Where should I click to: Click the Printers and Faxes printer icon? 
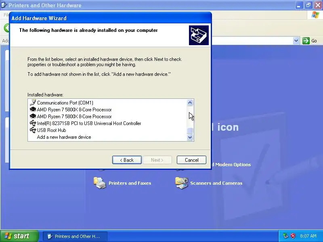click(x=99, y=183)
